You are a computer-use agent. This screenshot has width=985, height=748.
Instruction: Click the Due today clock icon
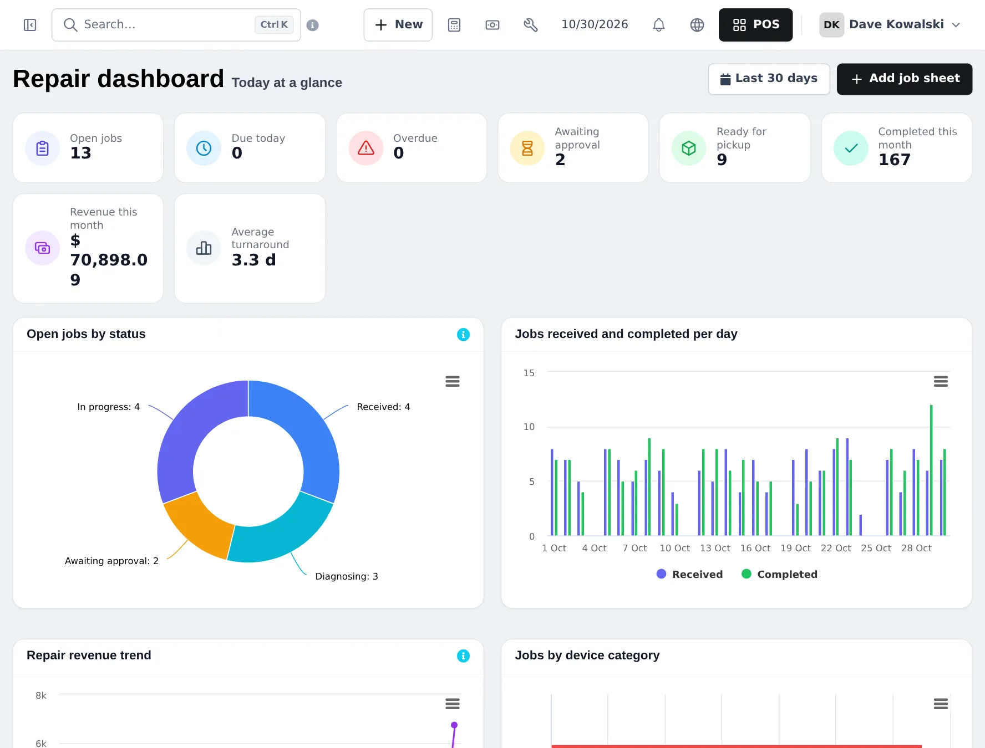point(204,148)
